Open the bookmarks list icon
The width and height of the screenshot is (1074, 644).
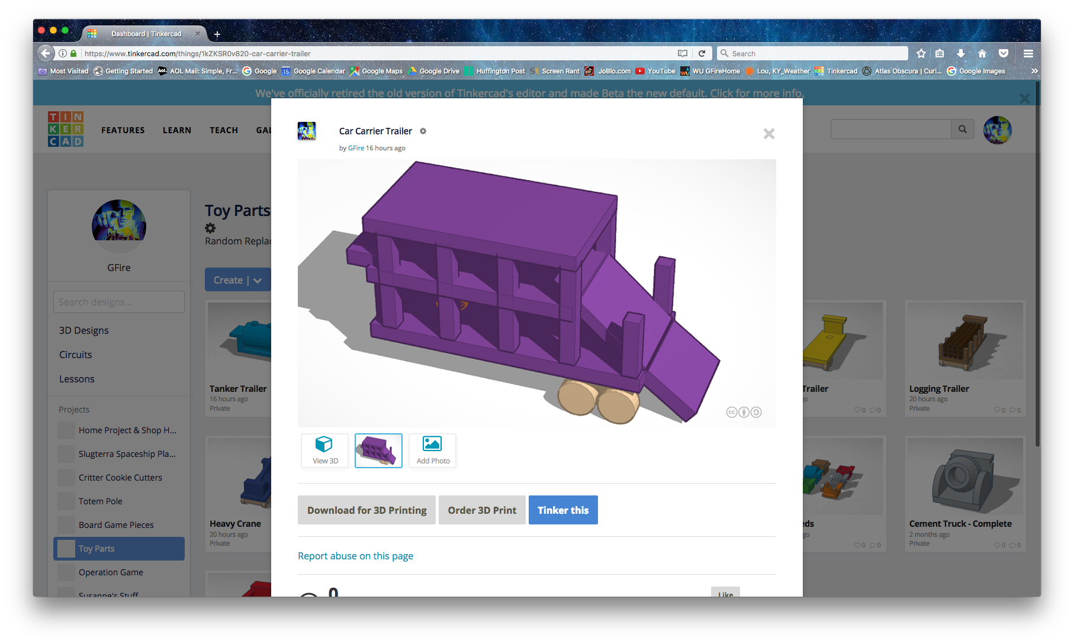click(x=940, y=53)
